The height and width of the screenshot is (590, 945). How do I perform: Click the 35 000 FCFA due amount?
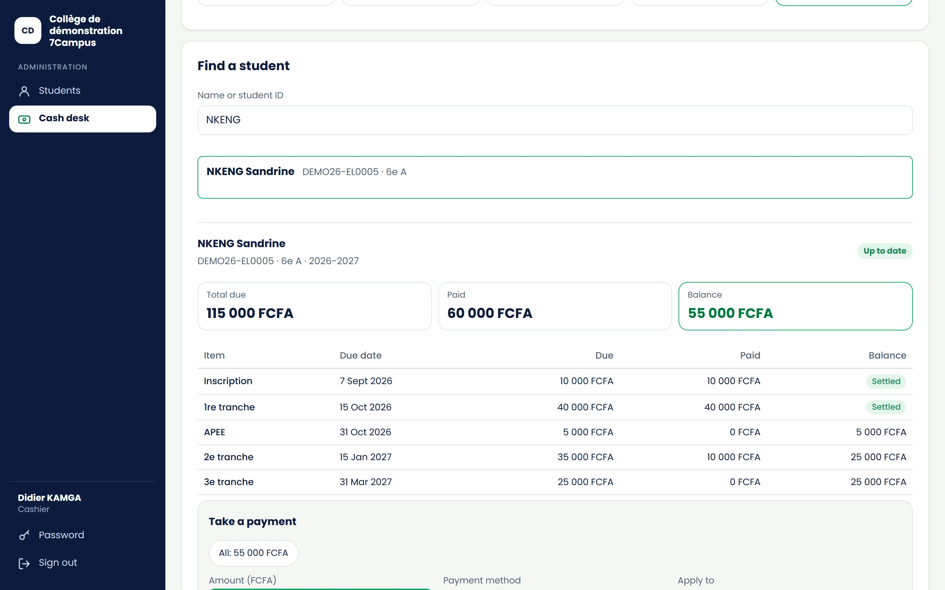click(585, 457)
